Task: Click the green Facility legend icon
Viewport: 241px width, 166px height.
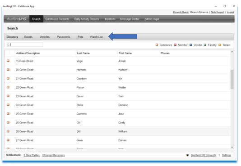Action: tap(205, 45)
